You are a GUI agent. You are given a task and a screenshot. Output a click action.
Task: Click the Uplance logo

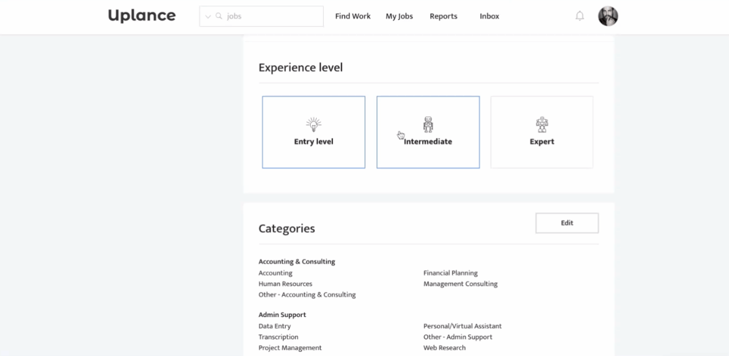click(x=142, y=16)
